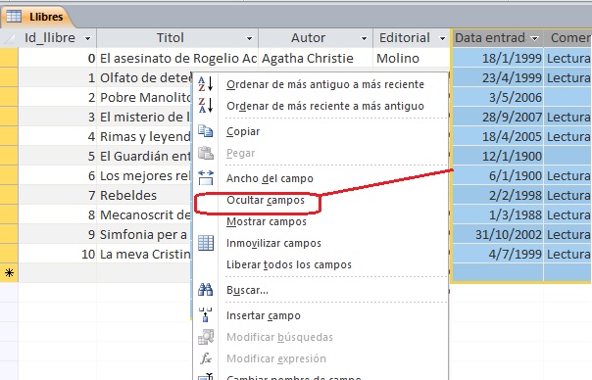Click the date cell 4/7/1999
This screenshot has width=592, height=380.
[498, 255]
